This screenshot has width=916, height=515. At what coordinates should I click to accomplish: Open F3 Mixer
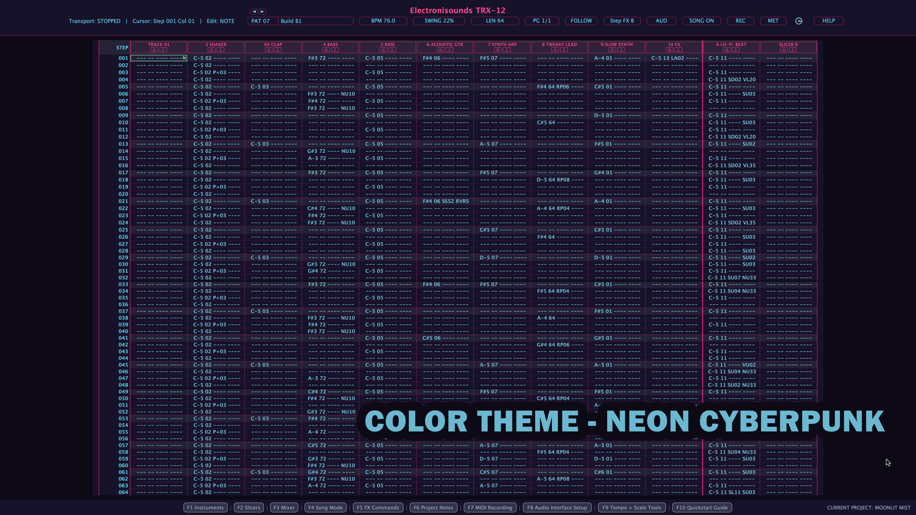click(x=284, y=507)
